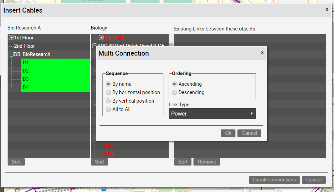Select the All to All option
The image size is (334, 192).
tap(108, 109)
